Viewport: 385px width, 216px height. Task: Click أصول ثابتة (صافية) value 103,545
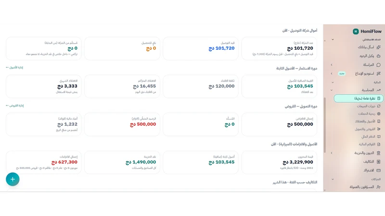pos(221,162)
